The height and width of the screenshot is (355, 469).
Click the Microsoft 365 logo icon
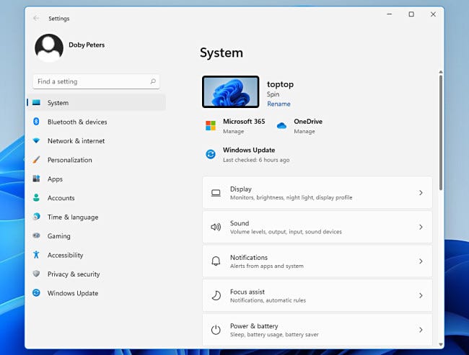(x=211, y=126)
